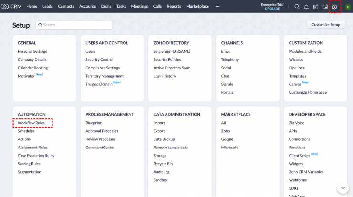Viewport: 353px width, 197px height.
Task: Go to the Home tab
Action: pyautogui.click(x=32, y=6)
